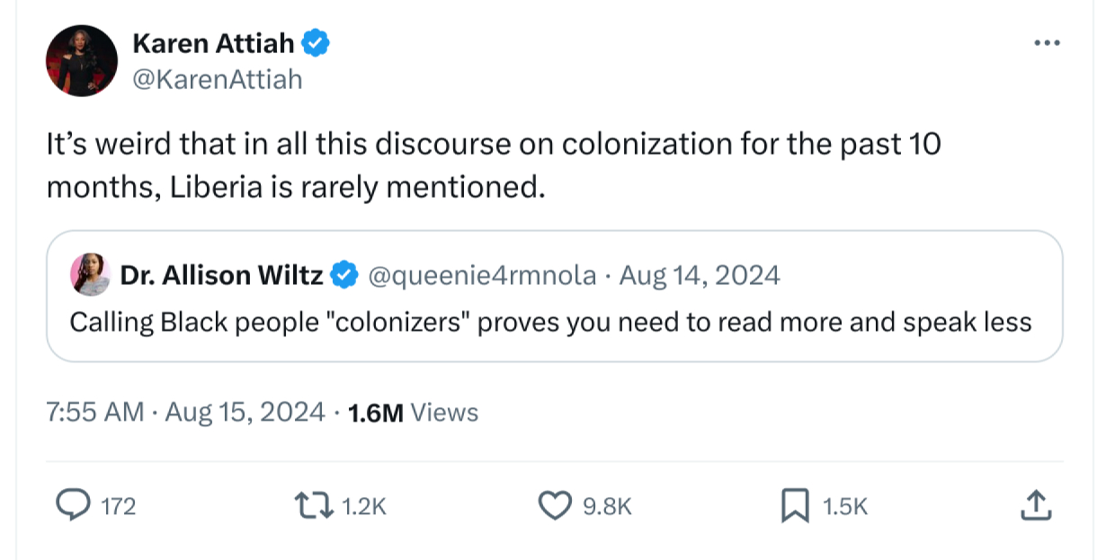The height and width of the screenshot is (560, 1106).
Task: Click the reply speech bubble icon
Action: click(x=73, y=506)
